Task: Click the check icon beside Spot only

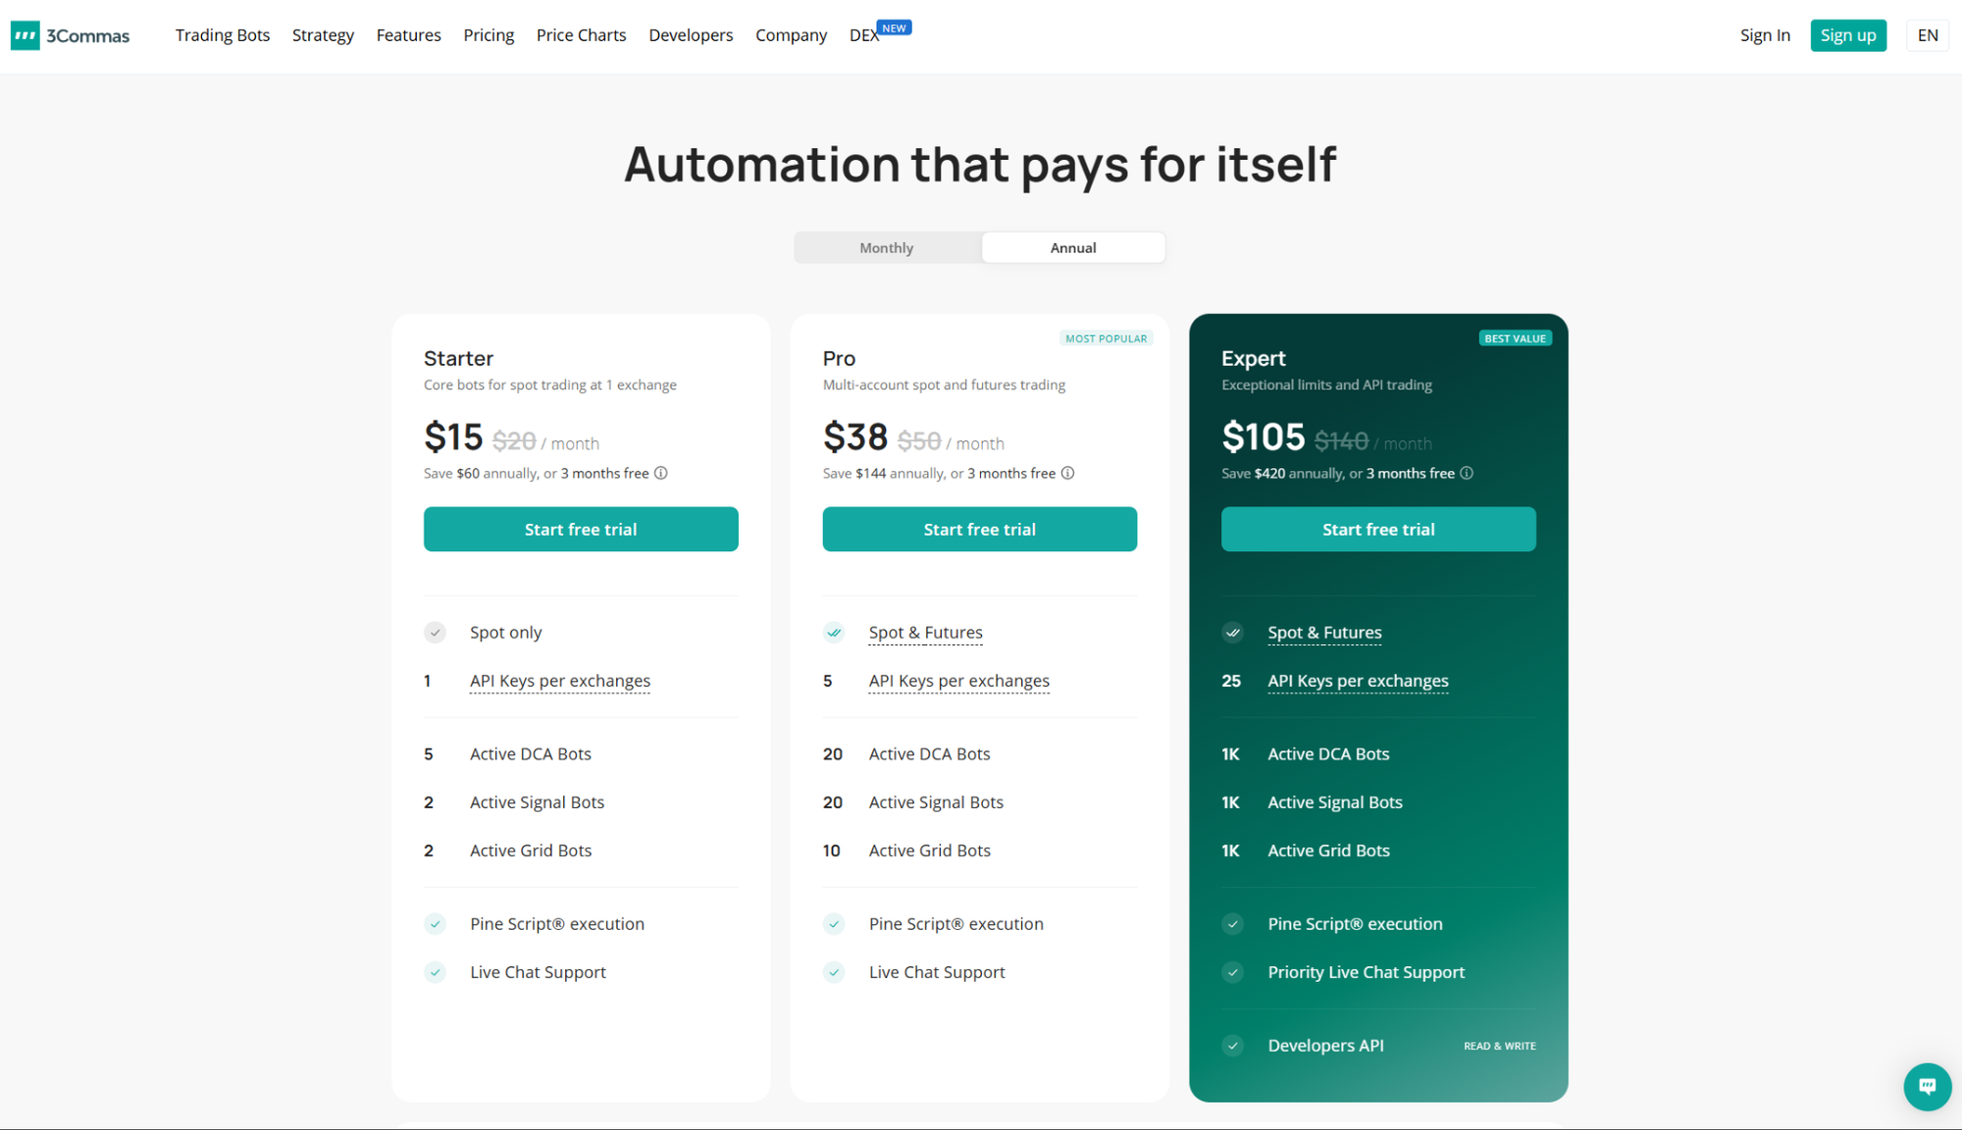Action: pyautogui.click(x=435, y=633)
